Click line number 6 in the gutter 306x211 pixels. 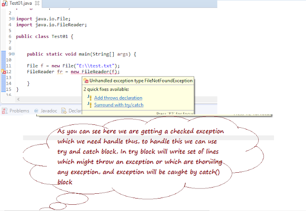pos(10,36)
